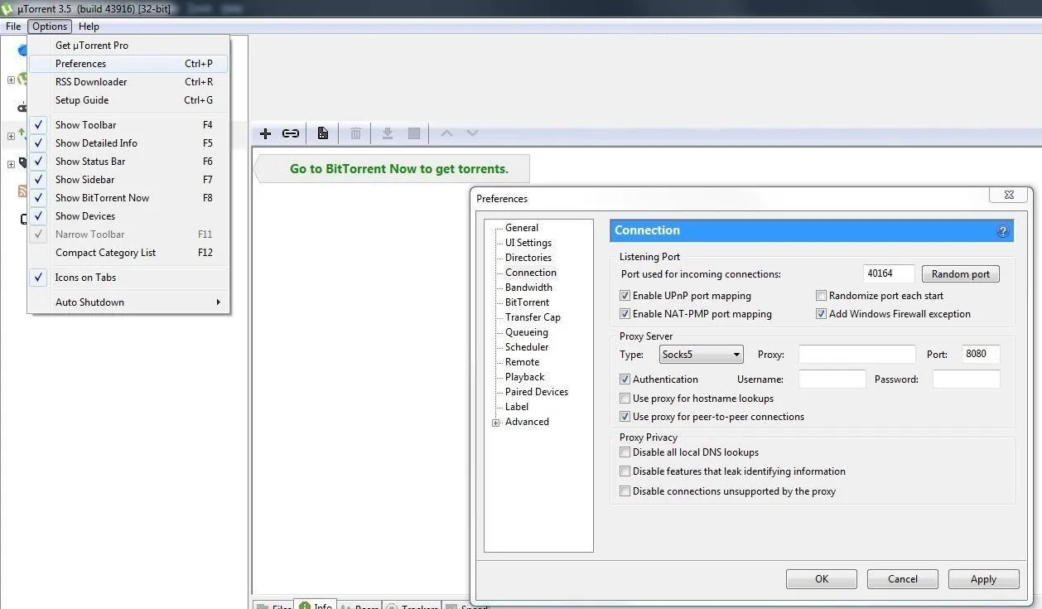Close the open Options menu
This screenshot has width=1042, height=609.
(x=50, y=27)
